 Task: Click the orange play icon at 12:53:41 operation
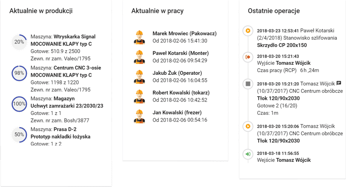(248, 31)
